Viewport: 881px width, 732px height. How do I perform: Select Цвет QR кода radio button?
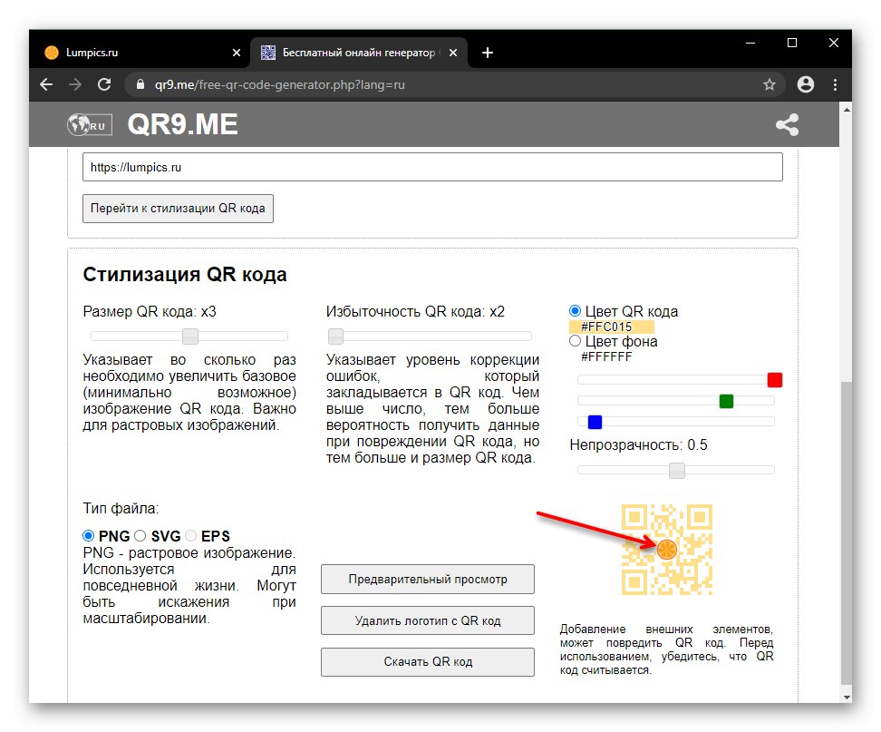pos(575,311)
